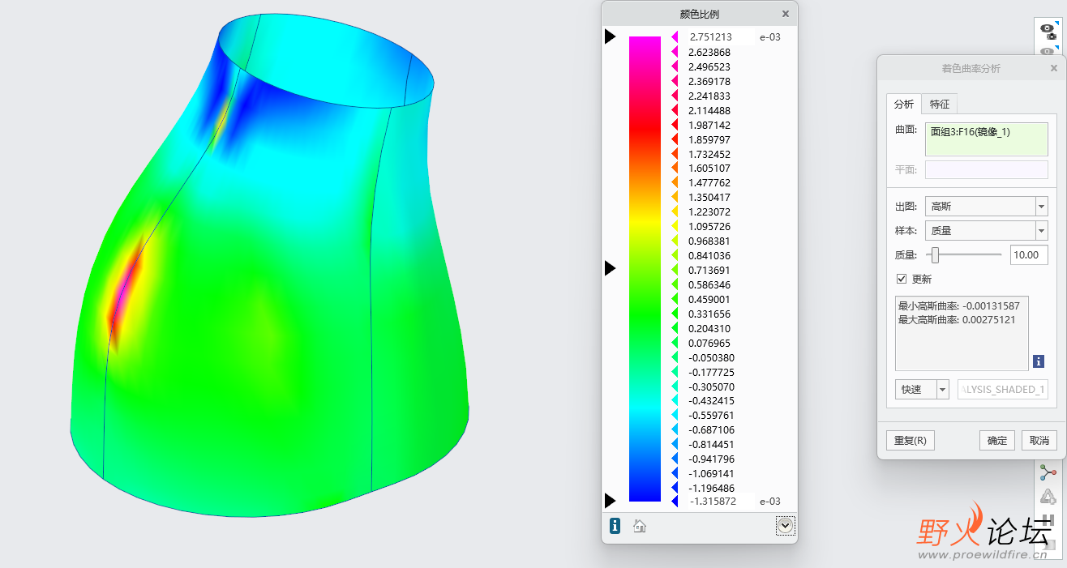The width and height of the screenshot is (1067, 568).
Task: Click the colored branching nodes icon in the right toolbar
Action: tap(1048, 472)
